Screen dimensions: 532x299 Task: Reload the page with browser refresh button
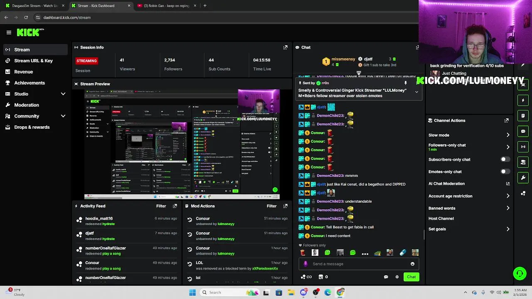26,17
